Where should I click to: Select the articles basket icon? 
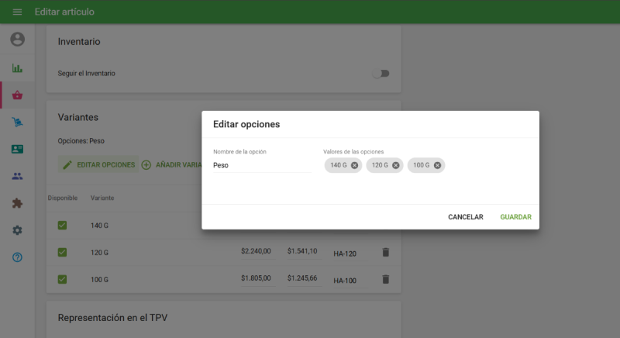click(x=17, y=95)
